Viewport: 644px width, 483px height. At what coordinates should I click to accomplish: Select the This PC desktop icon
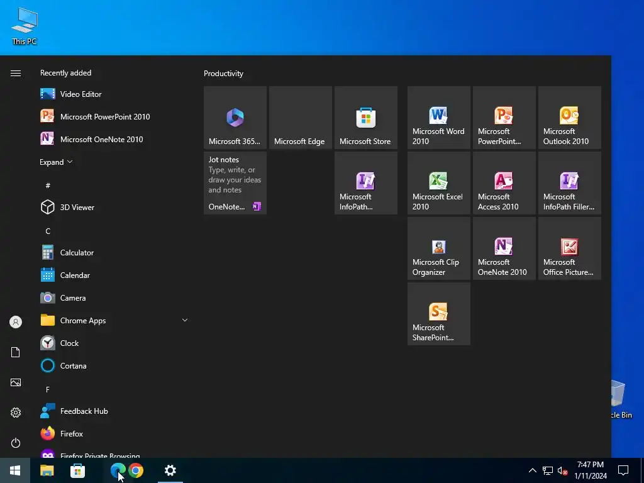[x=25, y=26]
